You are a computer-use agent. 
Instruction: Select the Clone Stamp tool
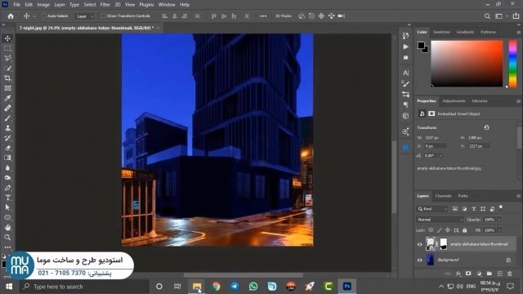(x=7, y=128)
